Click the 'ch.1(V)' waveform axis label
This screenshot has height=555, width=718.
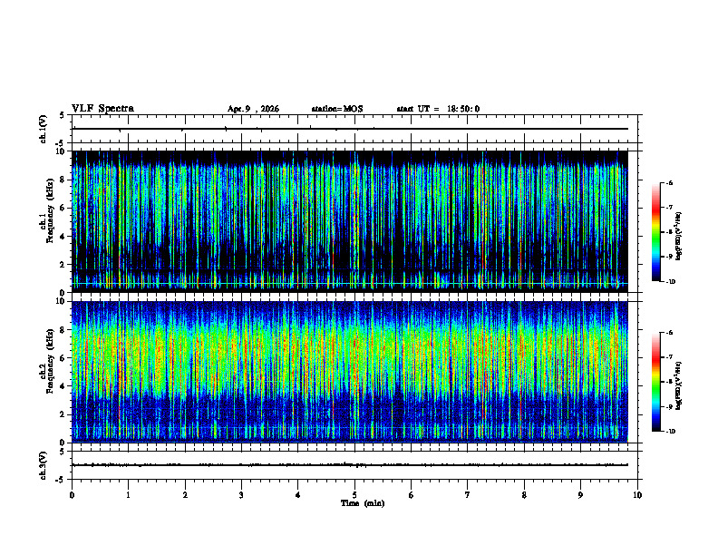pos(44,129)
